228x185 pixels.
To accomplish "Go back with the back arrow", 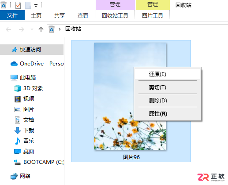I will tap(8, 29).
